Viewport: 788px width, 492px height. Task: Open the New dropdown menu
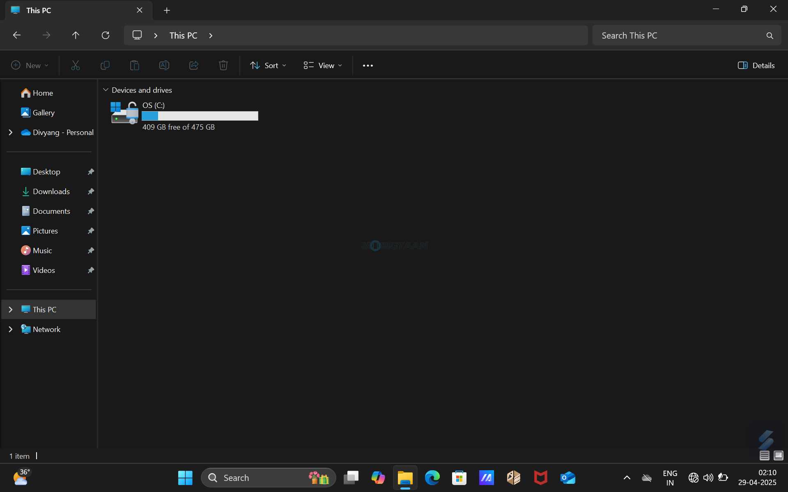pyautogui.click(x=30, y=65)
